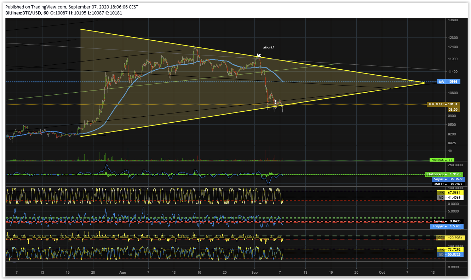
Task: Click the 'Bitfinex:BTC/USD, 60' symbol title
Action: 26,13
